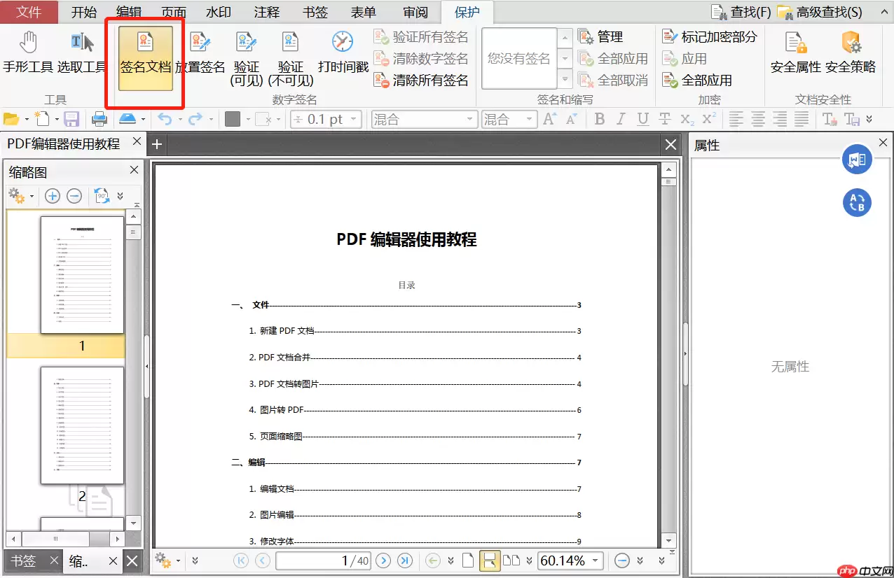Open the 水印 menu
This screenshot has height=578, width=894.
[217, 11]
